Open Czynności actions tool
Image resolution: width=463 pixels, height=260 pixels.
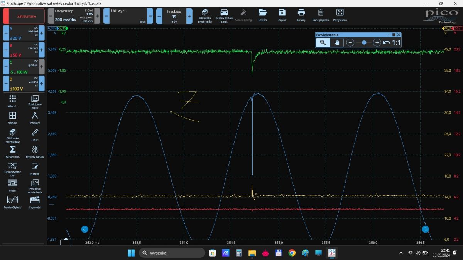[35, 203]
